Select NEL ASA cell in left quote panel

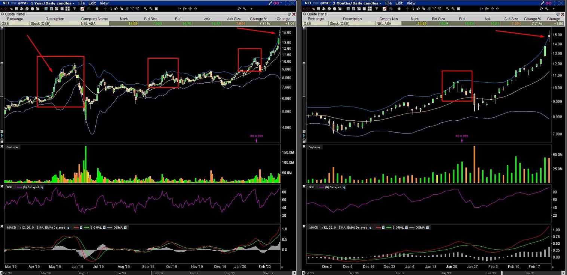pyautogui.click(x=94, y=23)
